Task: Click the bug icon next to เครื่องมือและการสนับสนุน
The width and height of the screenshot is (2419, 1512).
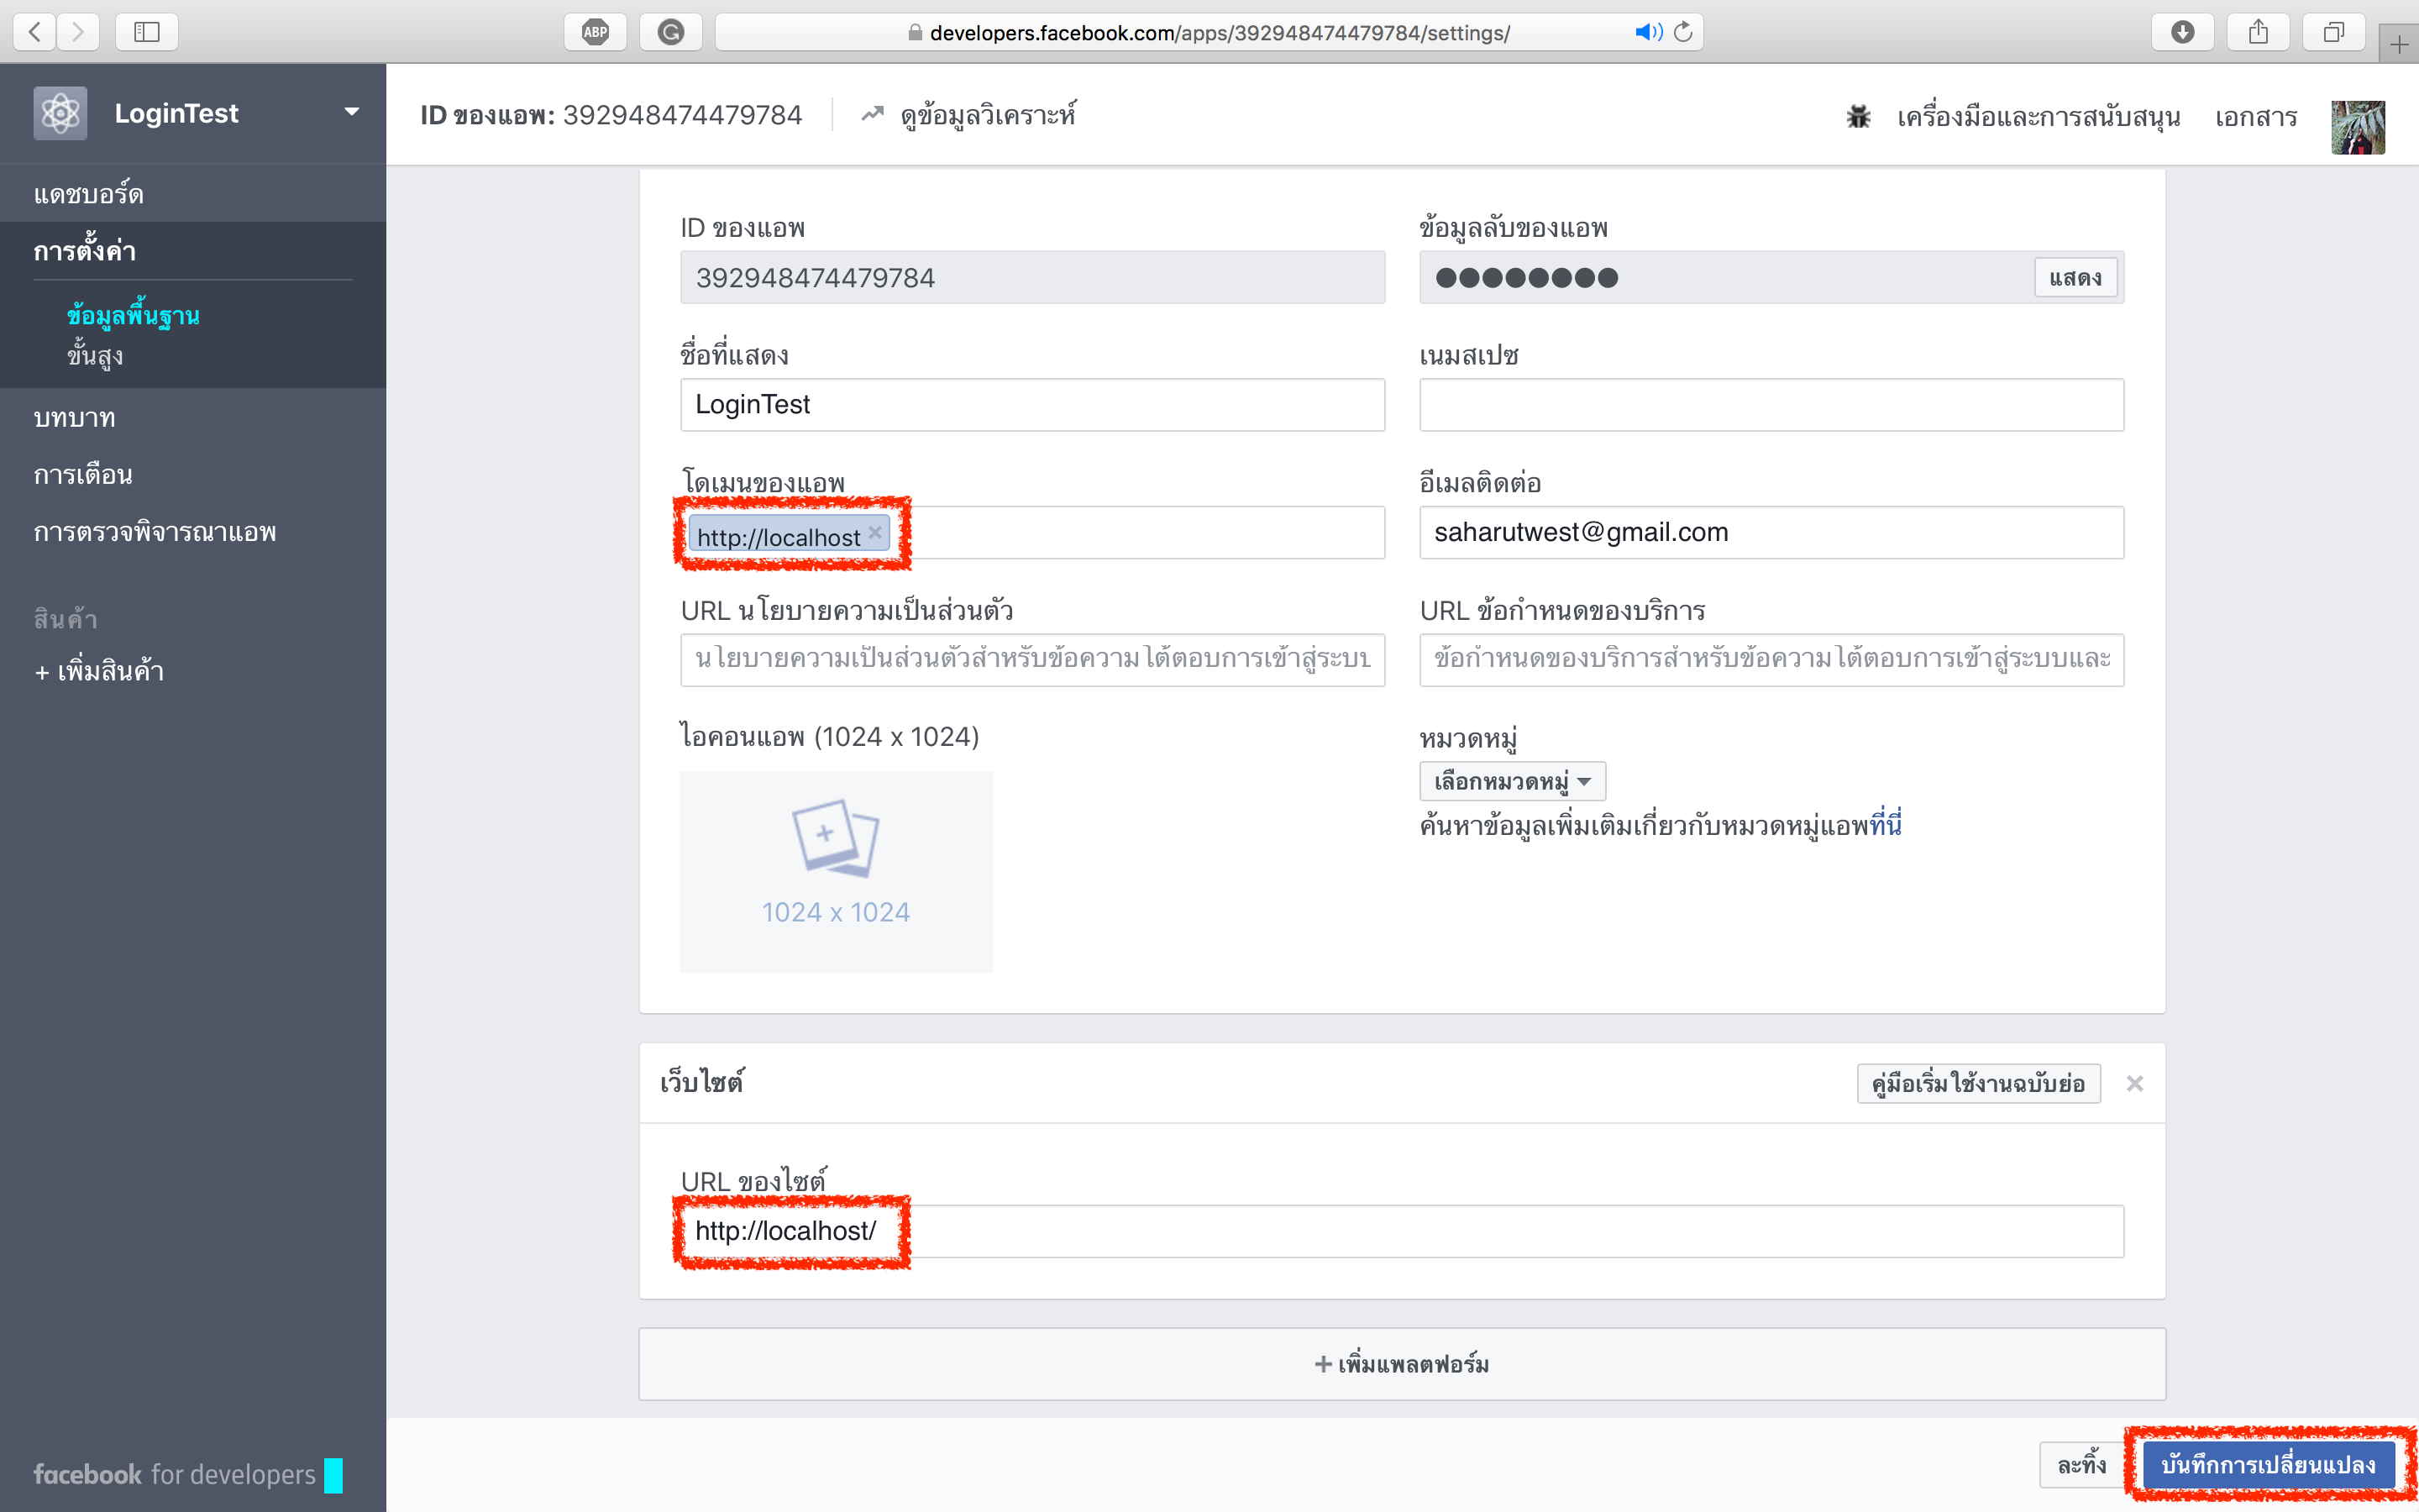Action: (1858, 116)
